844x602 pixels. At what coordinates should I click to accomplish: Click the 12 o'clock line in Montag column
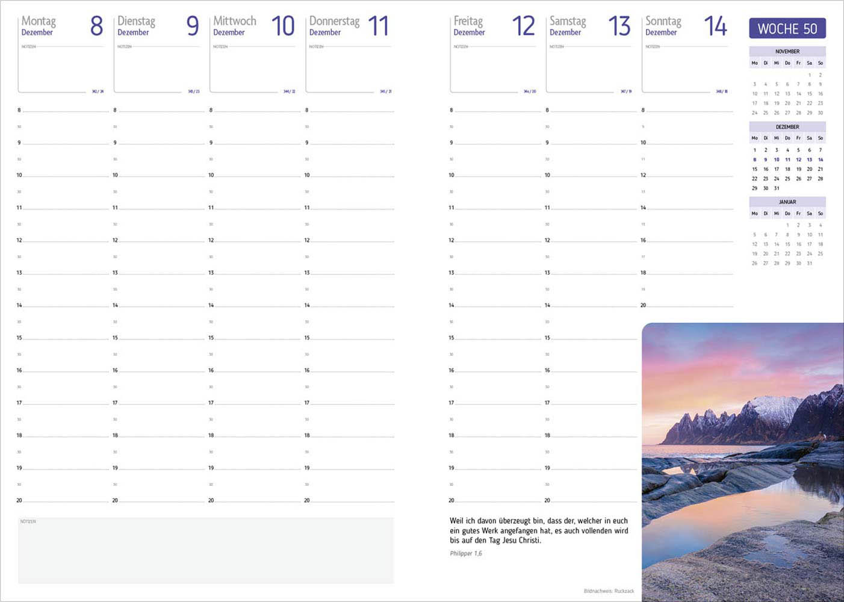[65, 241]
